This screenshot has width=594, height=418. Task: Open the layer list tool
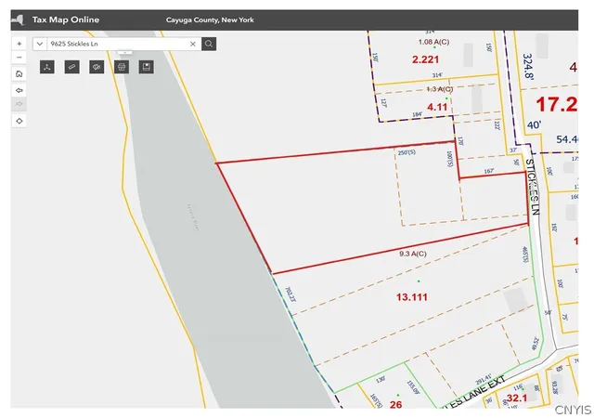47,67
